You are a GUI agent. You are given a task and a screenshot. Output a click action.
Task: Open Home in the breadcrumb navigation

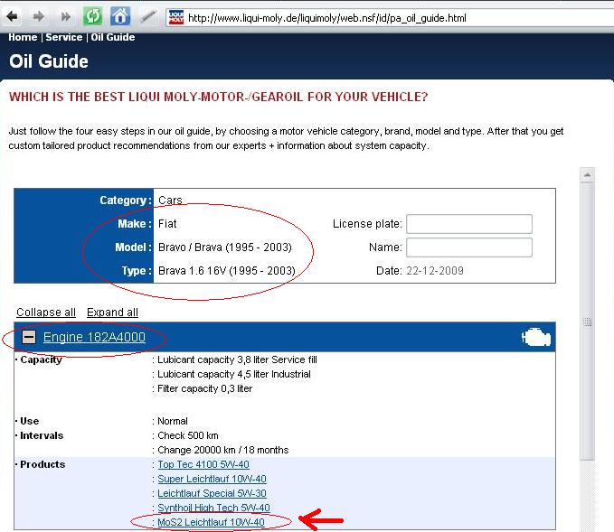pos(23,37)
